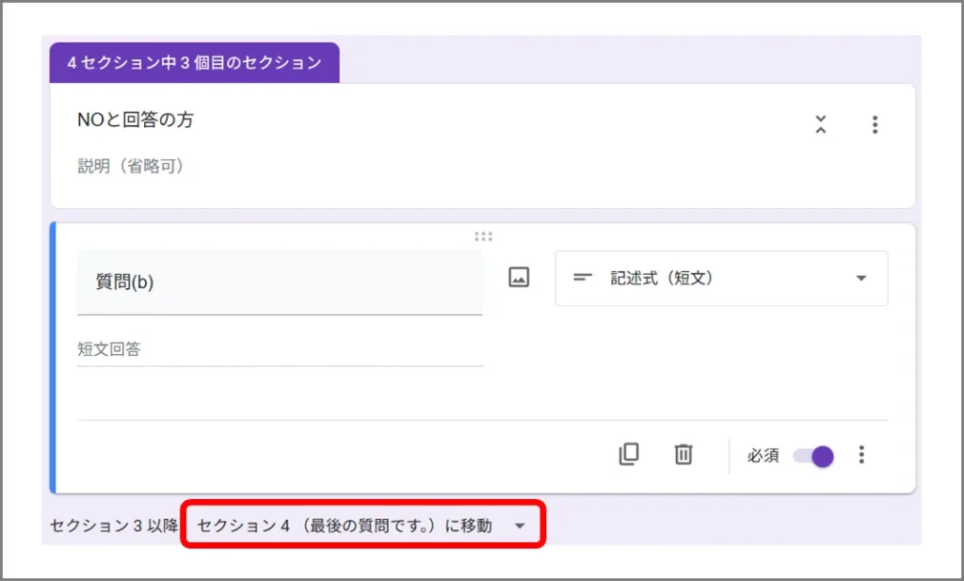Image resolution: width=964 pixels, height=581 pixels.
Task: Click the drag handle above 質問(b)
Action: [483, 236]
